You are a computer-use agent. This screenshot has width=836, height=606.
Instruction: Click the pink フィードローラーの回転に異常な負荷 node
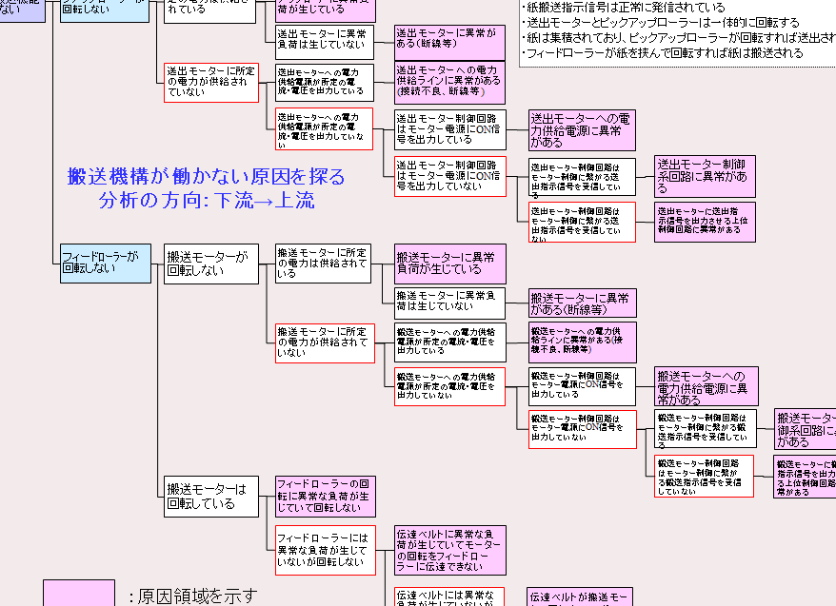click(x=325, y=497)
